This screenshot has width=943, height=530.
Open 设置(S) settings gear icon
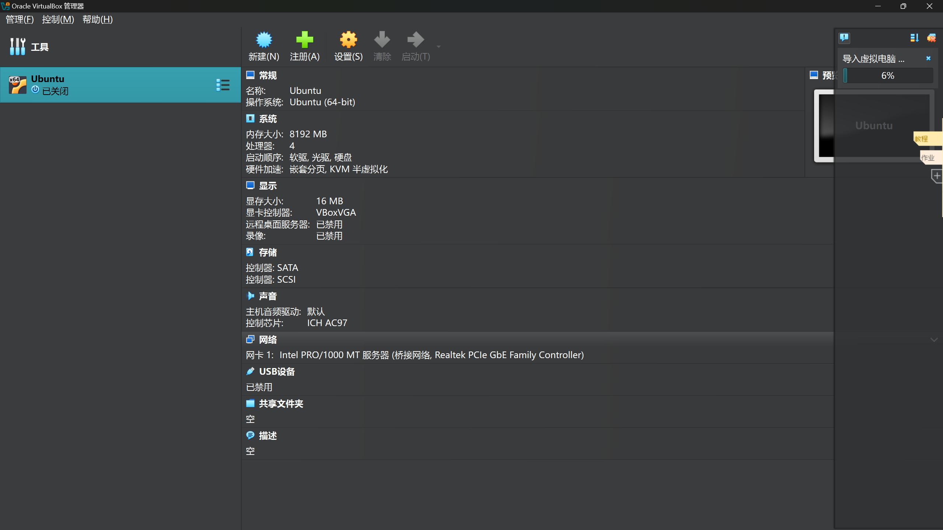pos(348,40)
